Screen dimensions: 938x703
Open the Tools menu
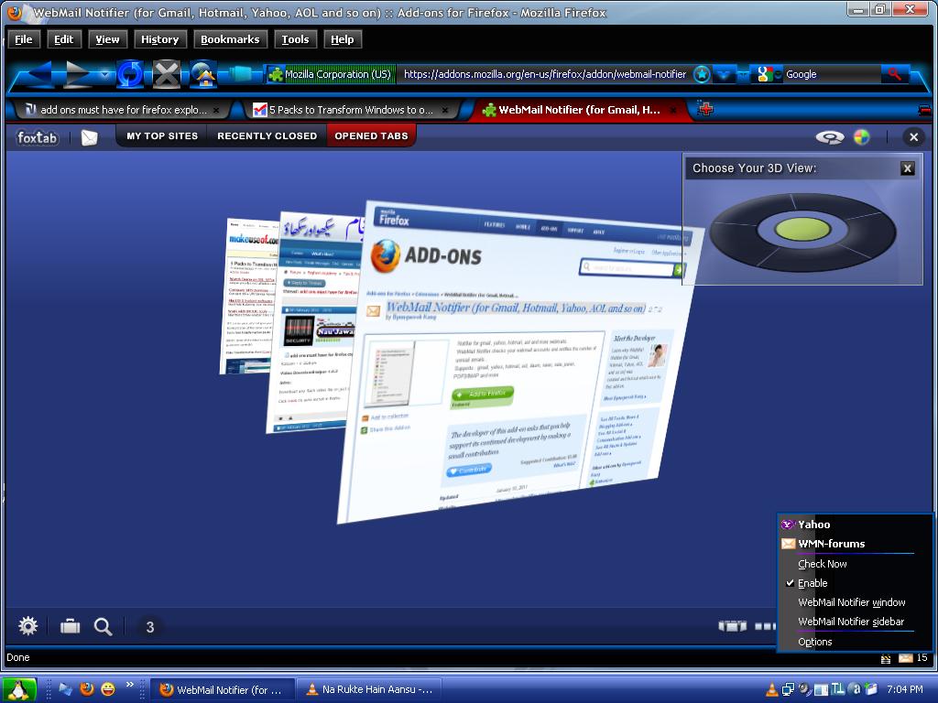point(295,39)
